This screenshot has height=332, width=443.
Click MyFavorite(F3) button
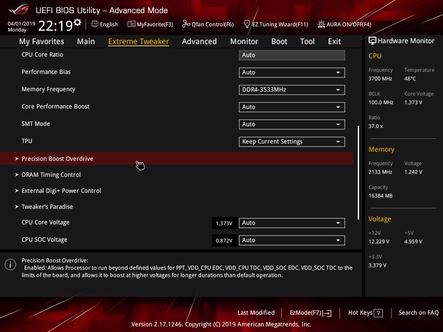click(150, 24)
